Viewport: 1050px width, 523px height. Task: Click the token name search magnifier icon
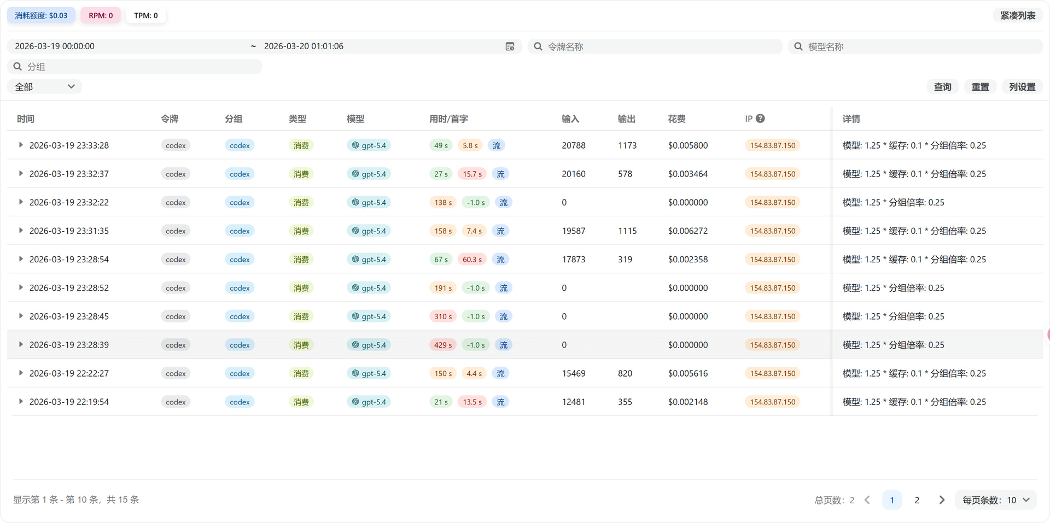tap(538, 46)
